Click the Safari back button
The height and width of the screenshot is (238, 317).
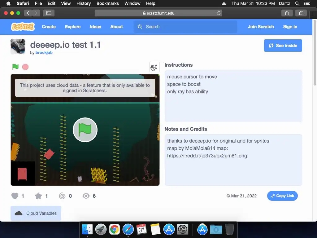point(28,13)
